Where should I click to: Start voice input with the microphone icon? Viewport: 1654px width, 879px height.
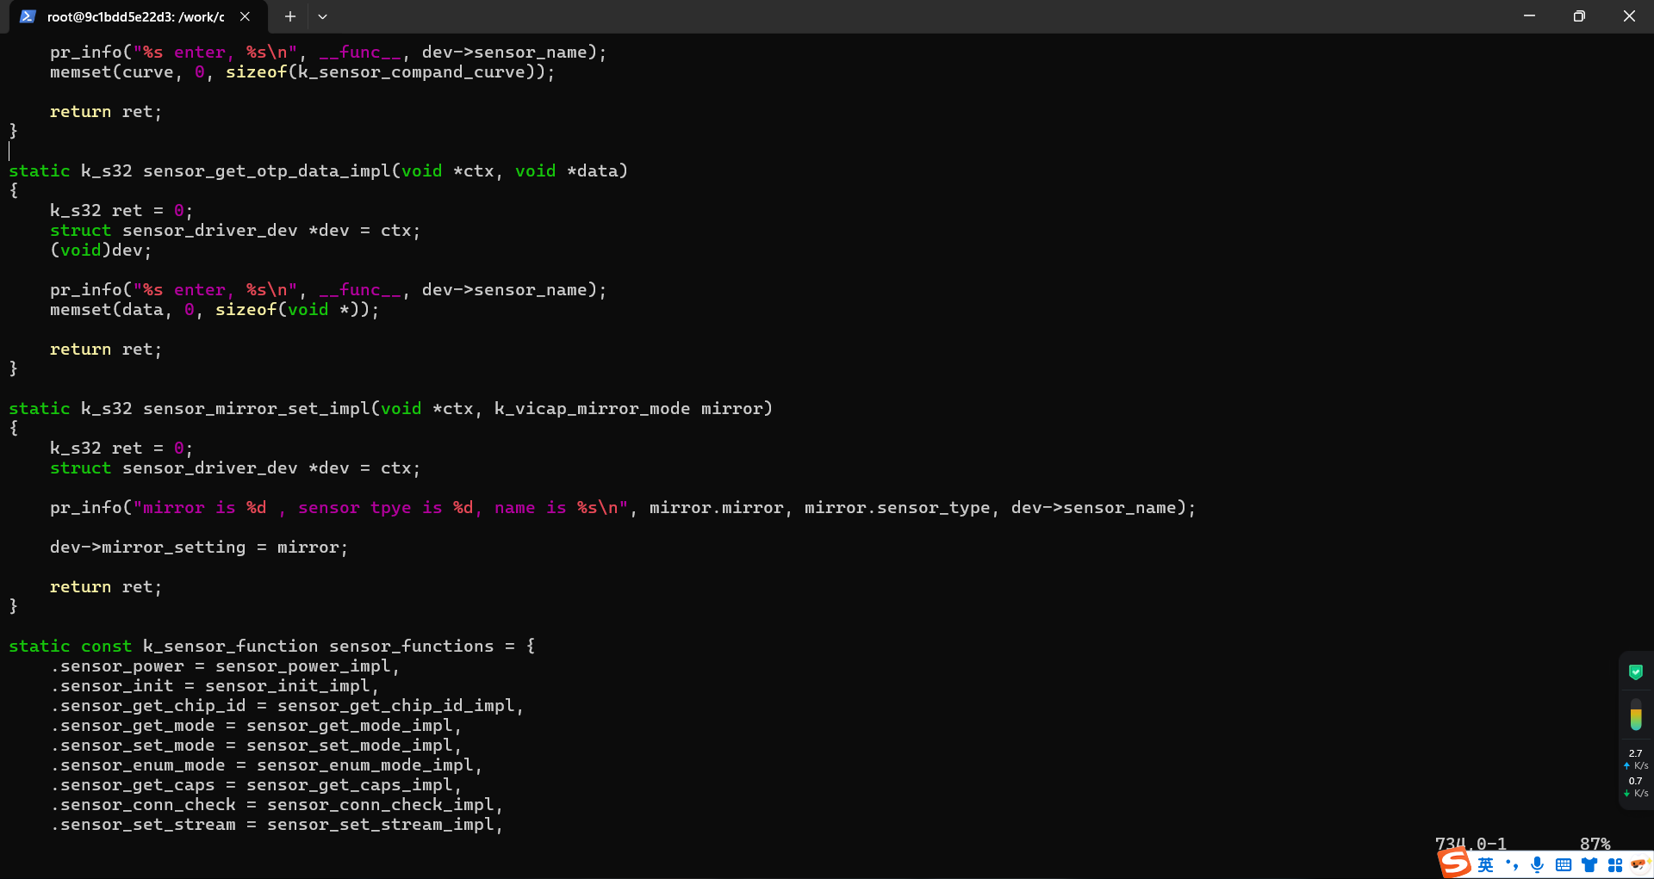(x=1538, y=865)
